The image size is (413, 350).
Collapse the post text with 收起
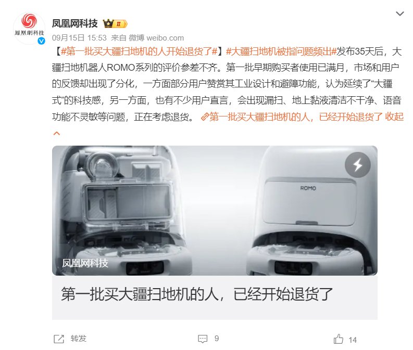pyautogui.click(x=394, y=117)
